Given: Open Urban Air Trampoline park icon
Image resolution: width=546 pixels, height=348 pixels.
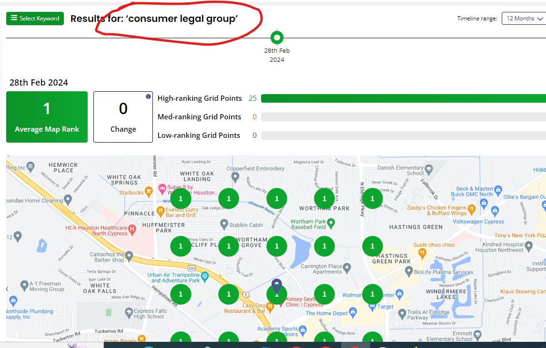Looking at the screenshot, I should point(205,276).
